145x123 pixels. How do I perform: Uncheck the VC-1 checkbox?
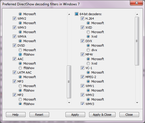click(82, 68)
